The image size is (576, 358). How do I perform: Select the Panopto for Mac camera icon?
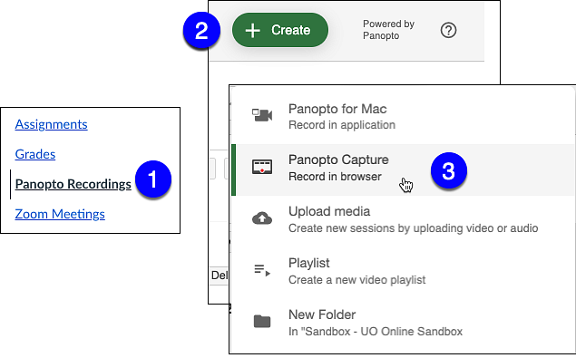click(262, 115)
